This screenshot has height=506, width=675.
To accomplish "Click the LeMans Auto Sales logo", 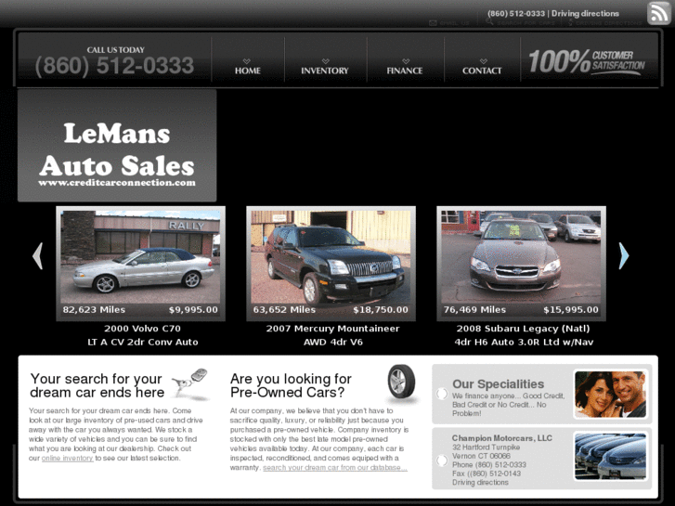I will click(117, 146).
